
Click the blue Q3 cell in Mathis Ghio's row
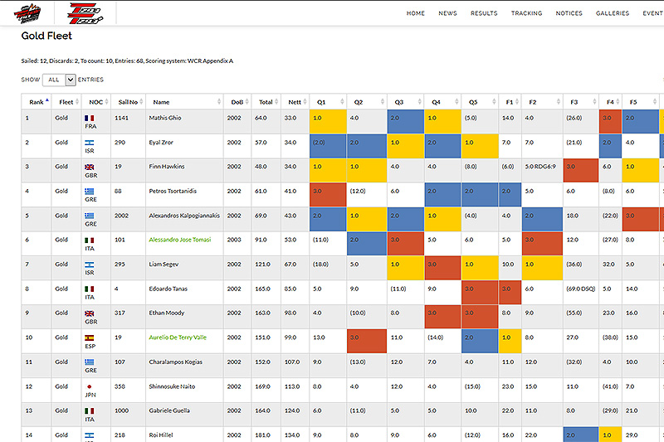tap(406, 122)
